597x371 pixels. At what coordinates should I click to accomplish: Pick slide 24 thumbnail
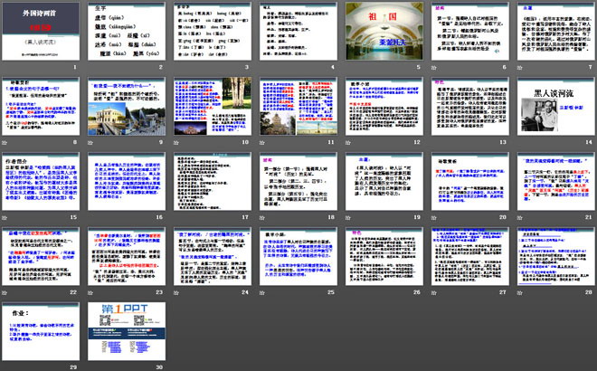[213, 256]
